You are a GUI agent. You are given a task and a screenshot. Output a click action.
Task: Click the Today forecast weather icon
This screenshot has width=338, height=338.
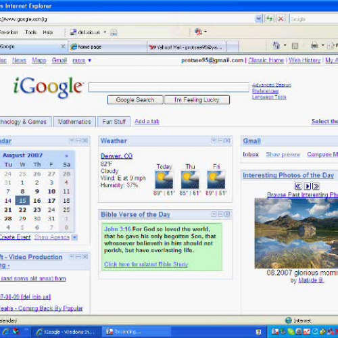164,180
